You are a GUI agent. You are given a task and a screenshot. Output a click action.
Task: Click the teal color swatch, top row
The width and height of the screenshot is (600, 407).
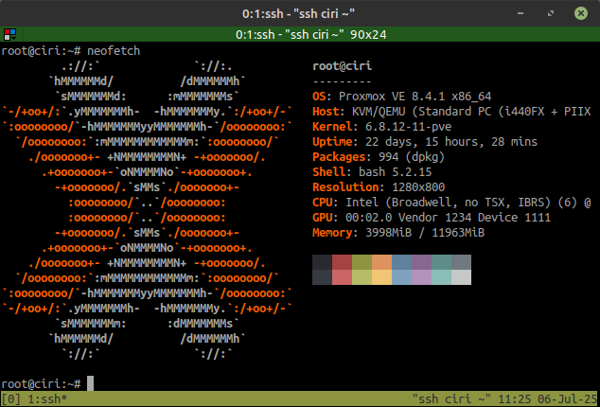442,262
